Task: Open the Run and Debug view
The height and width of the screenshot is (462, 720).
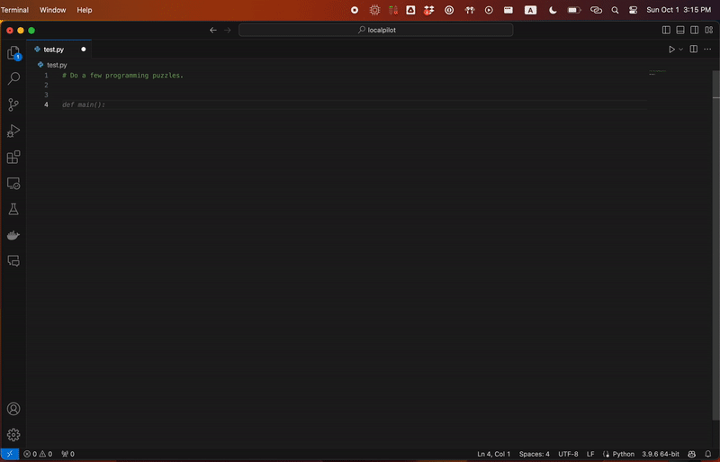Action: click(x=13, y=131)
